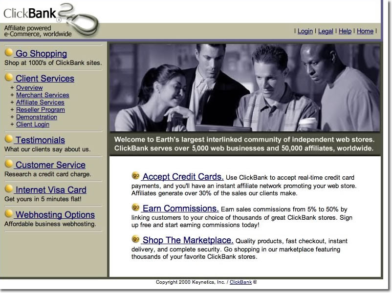The width and height of the screenshot is (392, 293).
Task: Follow the Earn Commissions link
Action: click(x=180, y=209)
